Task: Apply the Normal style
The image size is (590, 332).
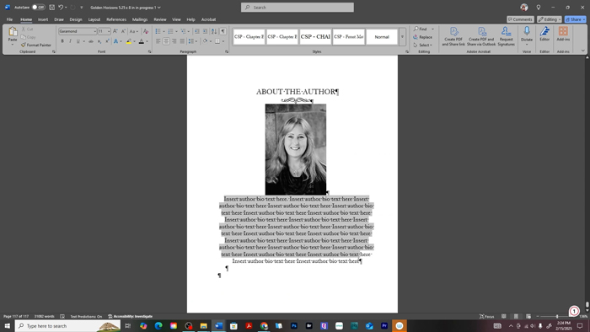Action: click(x=382, y=37)
